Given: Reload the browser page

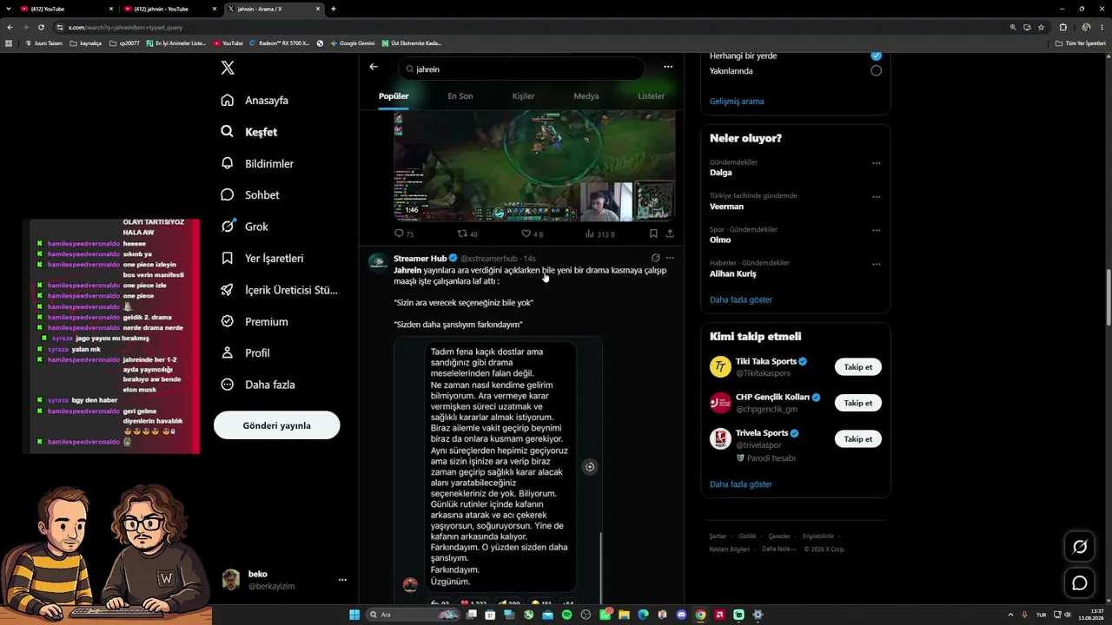Looking at the screenshot, I should coord(39,27).
